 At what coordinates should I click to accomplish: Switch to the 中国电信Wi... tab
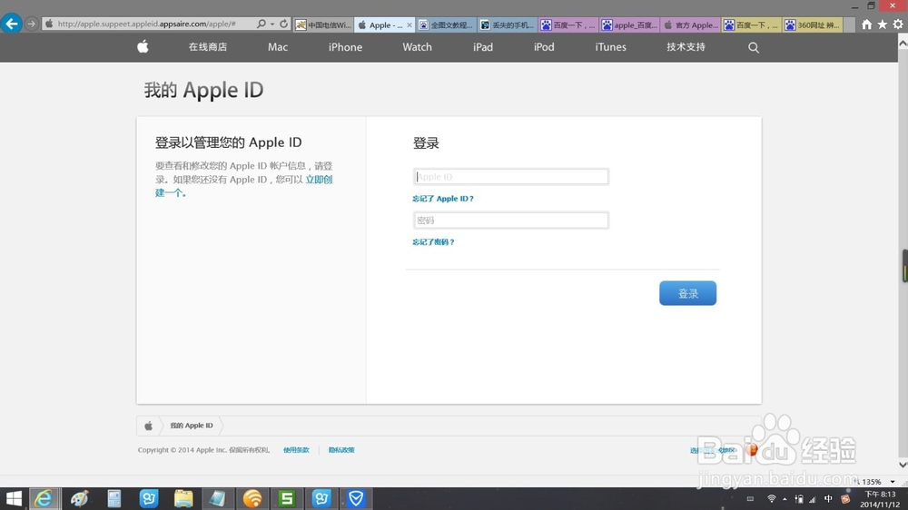tap(323, 25)
